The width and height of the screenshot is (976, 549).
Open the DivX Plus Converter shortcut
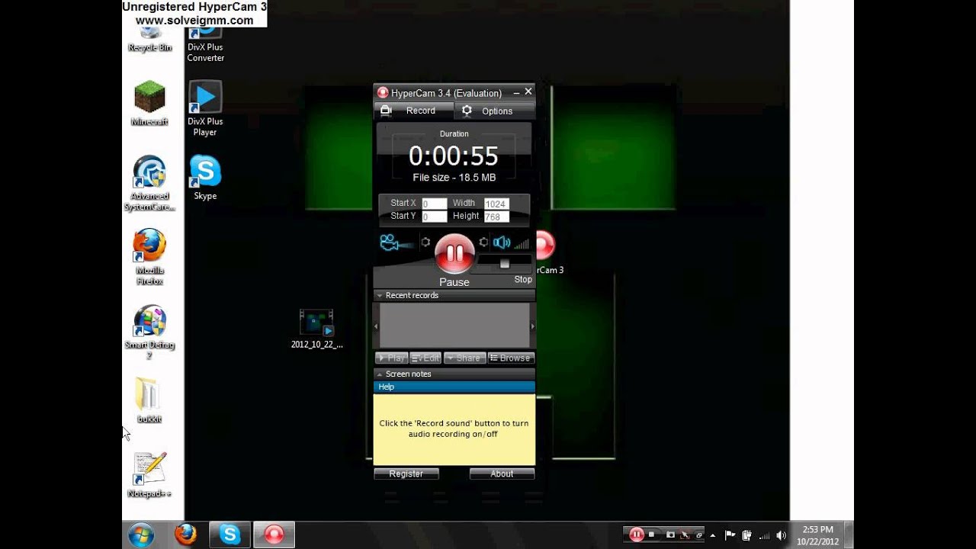[x=205, y=43]
